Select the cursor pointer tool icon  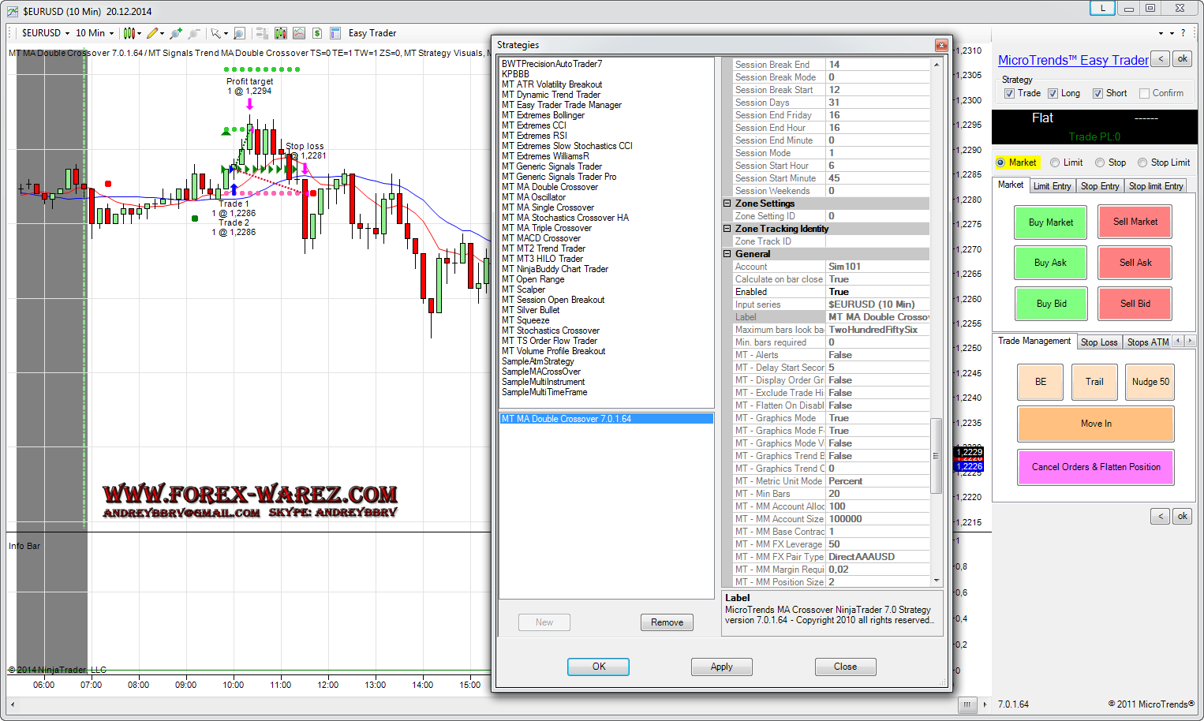[215, 33]
